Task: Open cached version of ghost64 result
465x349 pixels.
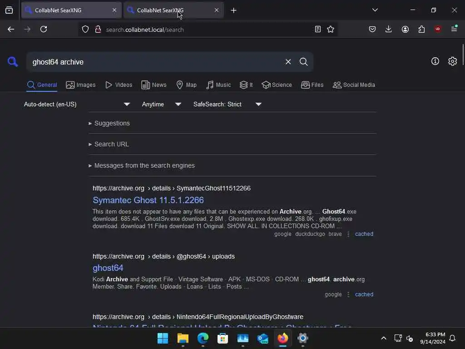Action: pos(364,294)
